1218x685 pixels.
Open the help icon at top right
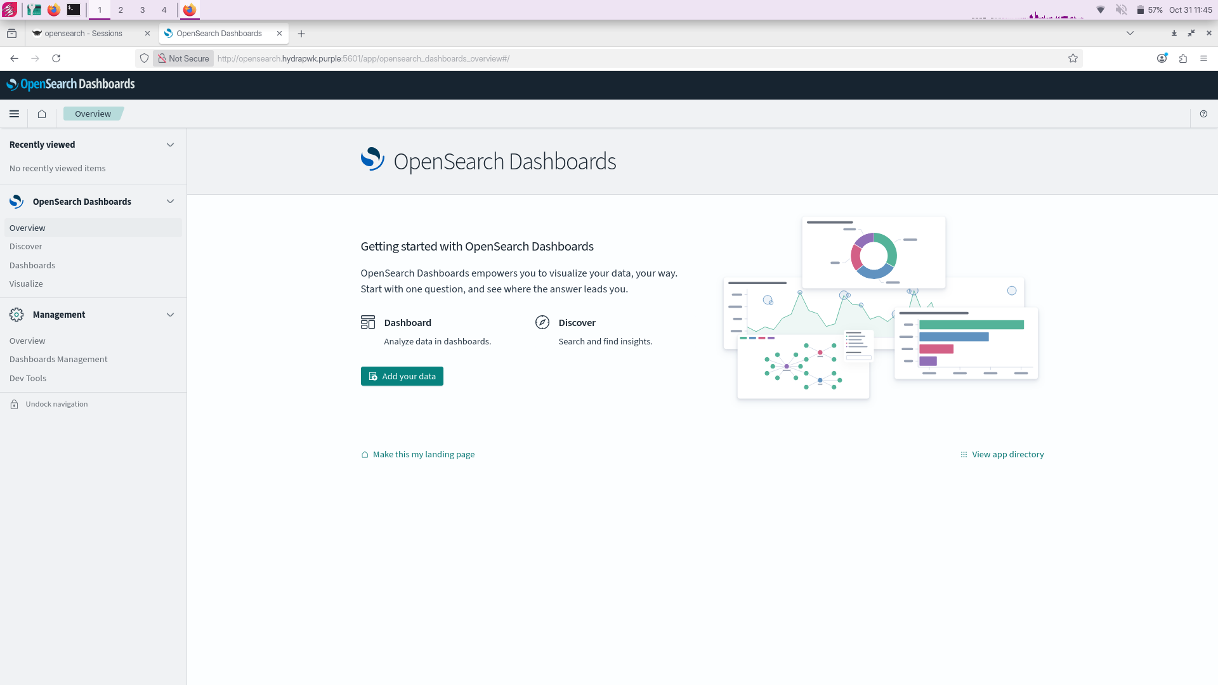1203,114
